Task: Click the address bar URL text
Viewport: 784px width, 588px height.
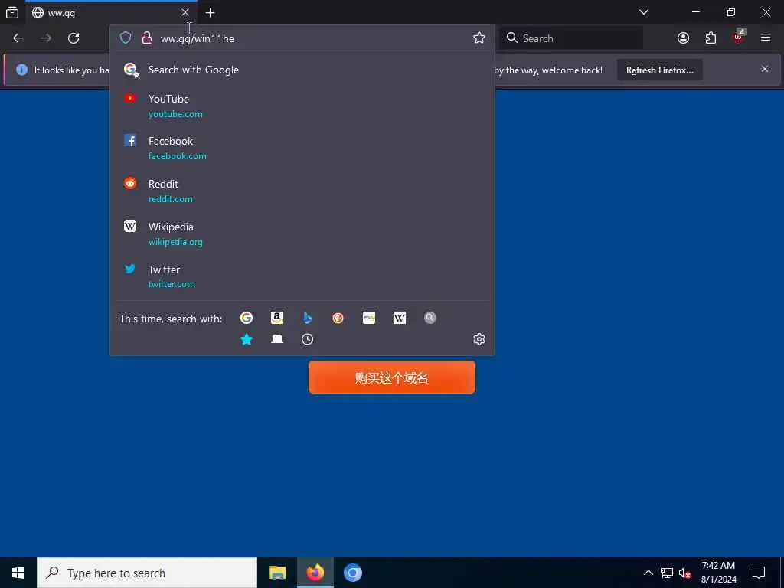Action: tap(197, 38)
